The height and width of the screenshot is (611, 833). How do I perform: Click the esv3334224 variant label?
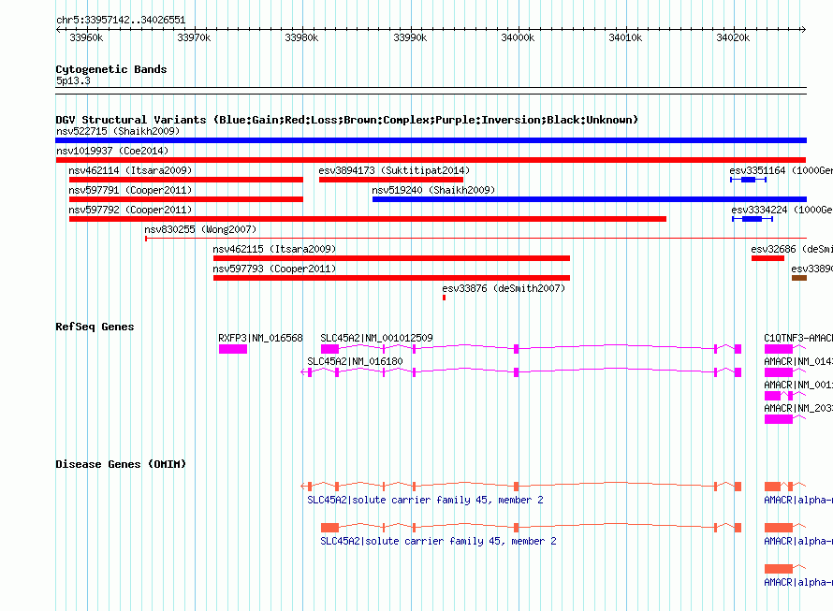coord(782,210)
